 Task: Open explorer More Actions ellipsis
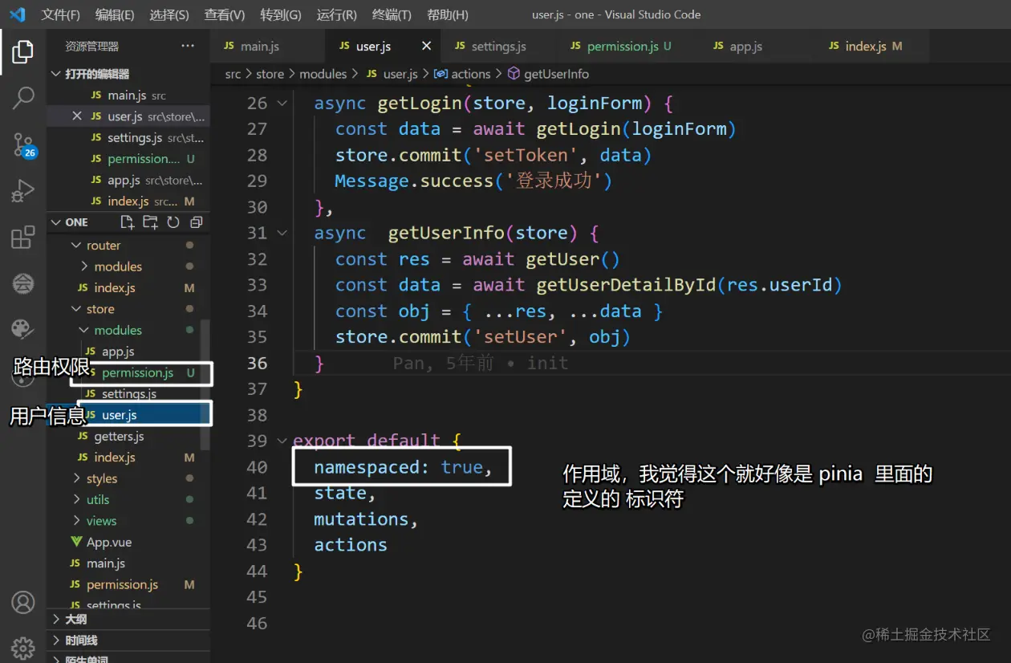pyautogui.click(x=188, y=46)
